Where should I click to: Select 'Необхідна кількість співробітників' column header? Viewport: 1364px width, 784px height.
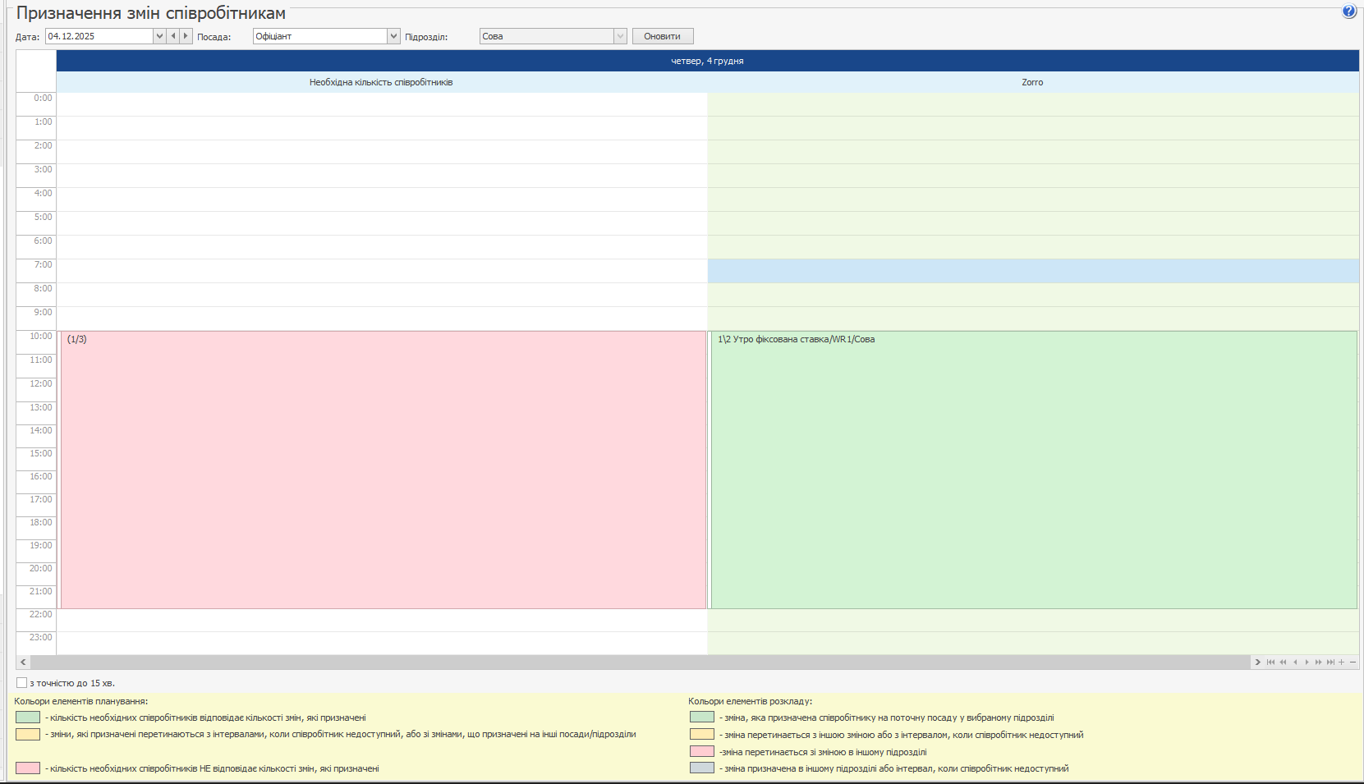381,82
